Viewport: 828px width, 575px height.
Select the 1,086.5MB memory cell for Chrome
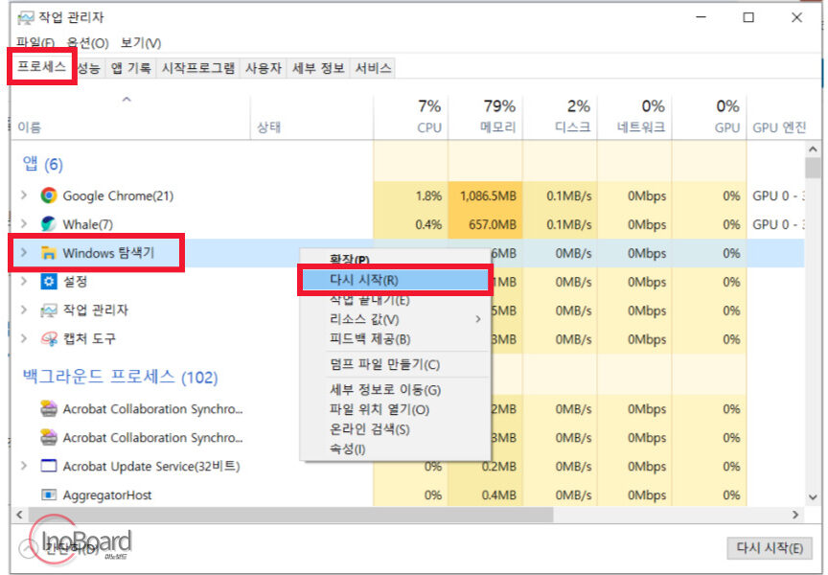(x=485, y=195)
